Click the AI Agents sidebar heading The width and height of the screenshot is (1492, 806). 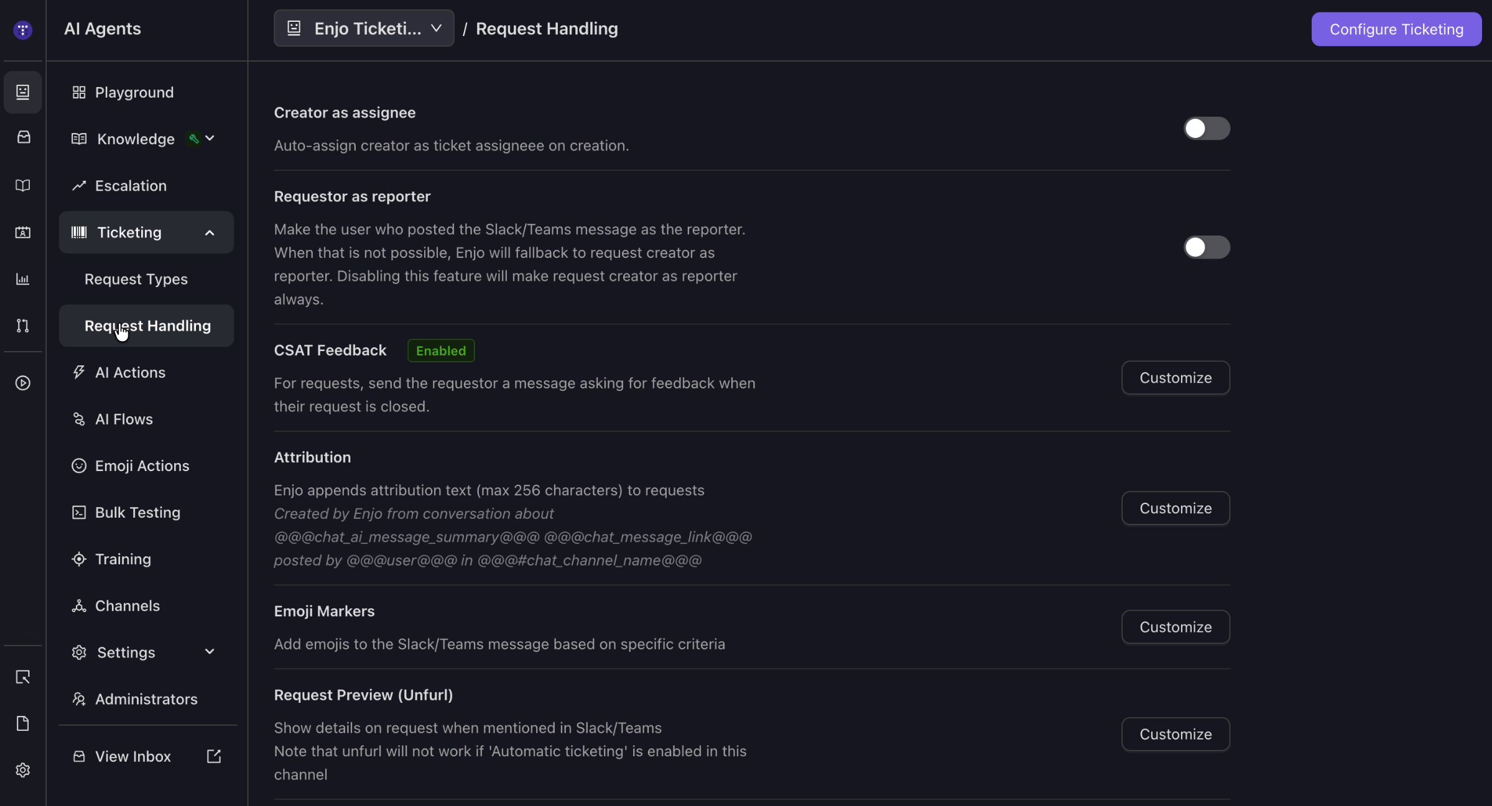[103, 29]
